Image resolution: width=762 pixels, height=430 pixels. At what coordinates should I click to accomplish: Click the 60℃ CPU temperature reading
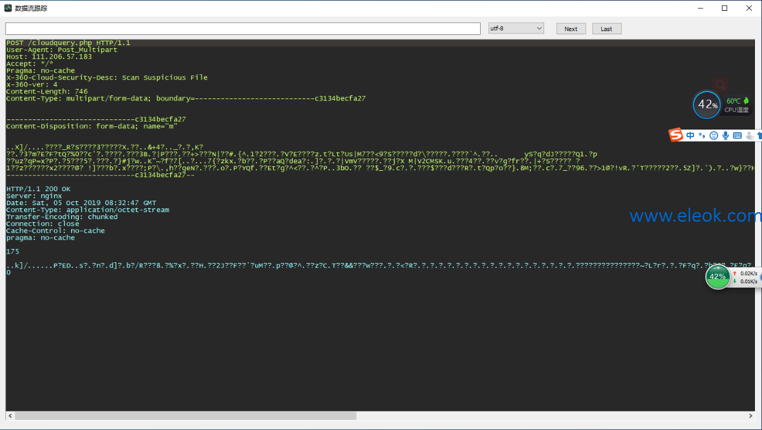coord(733,100)
